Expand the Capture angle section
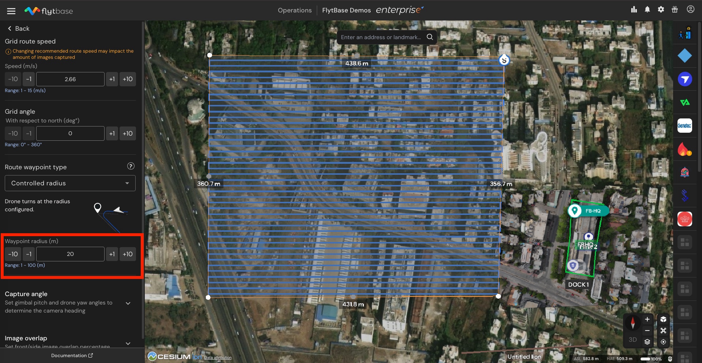This screenshot has width=702, height=363. click(128, 303)
